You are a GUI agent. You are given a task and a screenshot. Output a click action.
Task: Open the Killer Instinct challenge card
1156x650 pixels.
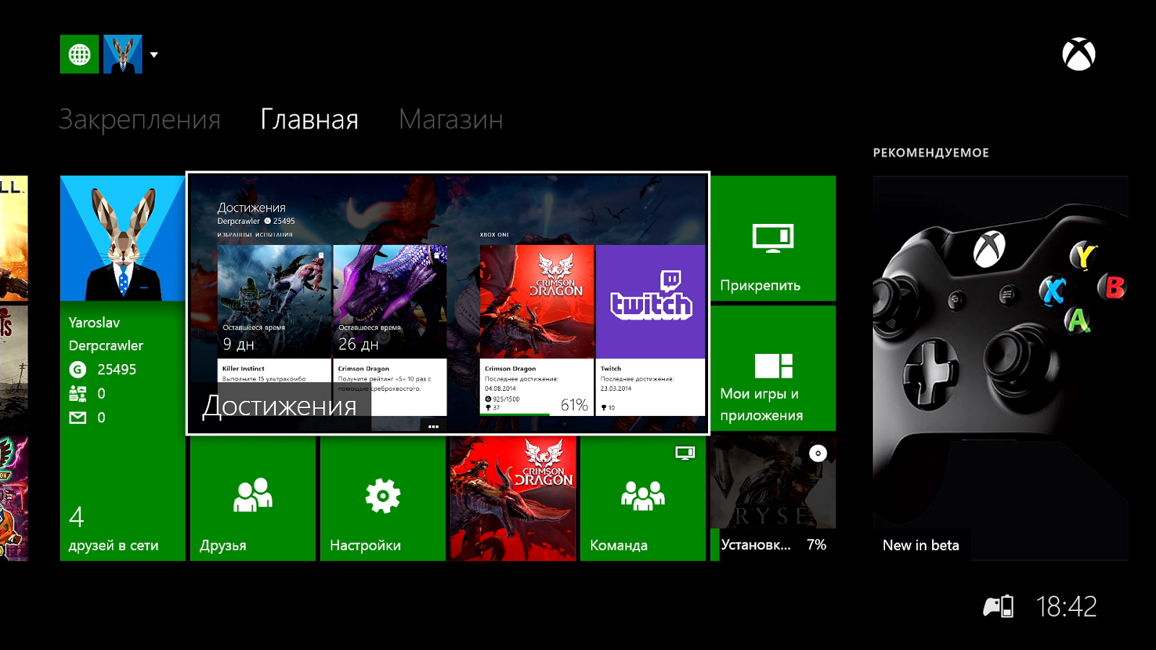coord(275,330)
